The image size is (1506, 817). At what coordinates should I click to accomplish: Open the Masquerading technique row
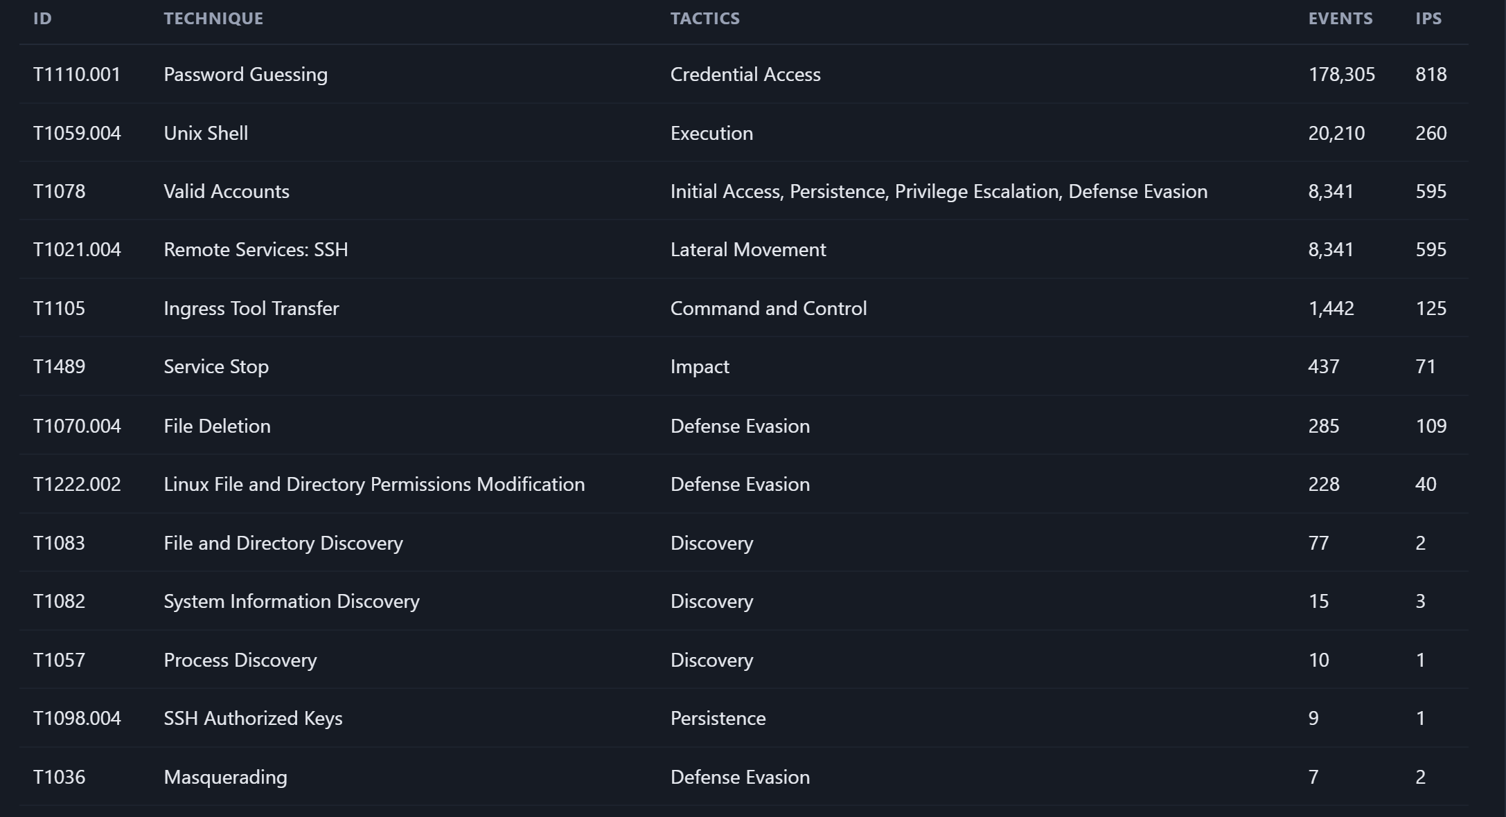(744, 776)
